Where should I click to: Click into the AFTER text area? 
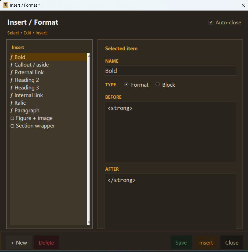tap(170, 201)
